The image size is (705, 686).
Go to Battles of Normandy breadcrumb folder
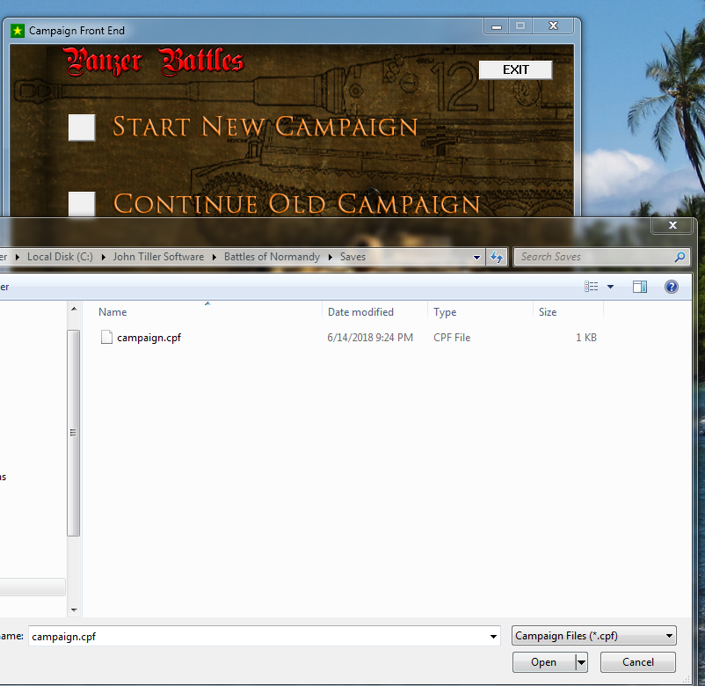(x=272, y=257)
